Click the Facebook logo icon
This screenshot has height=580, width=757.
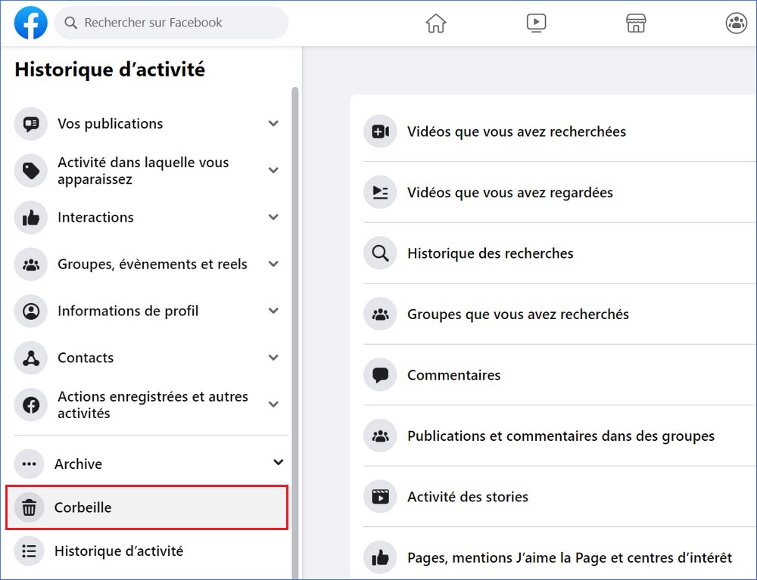[31, 23]
